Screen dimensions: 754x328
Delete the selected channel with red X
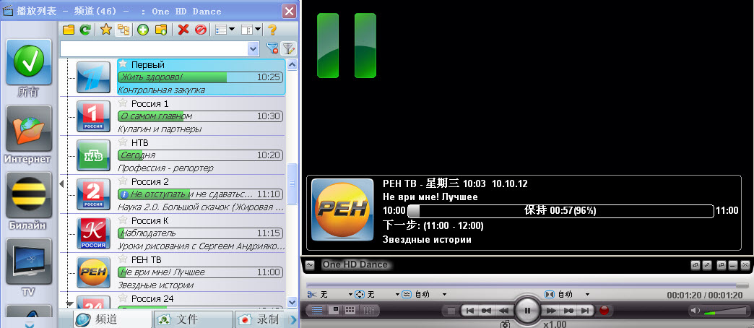(183, 30)
